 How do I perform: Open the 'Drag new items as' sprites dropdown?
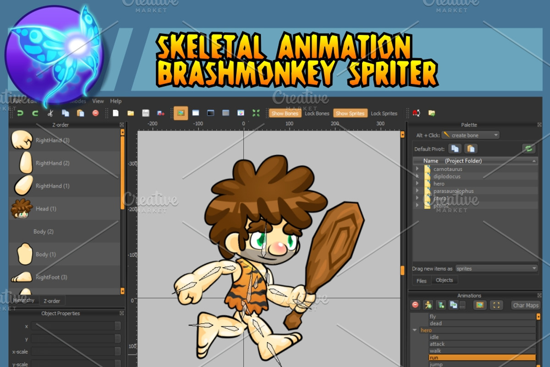point(496,269)
